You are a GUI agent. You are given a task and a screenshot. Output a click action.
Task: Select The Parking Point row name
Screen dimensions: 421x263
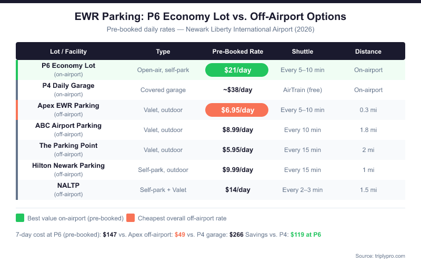[68, 146]
